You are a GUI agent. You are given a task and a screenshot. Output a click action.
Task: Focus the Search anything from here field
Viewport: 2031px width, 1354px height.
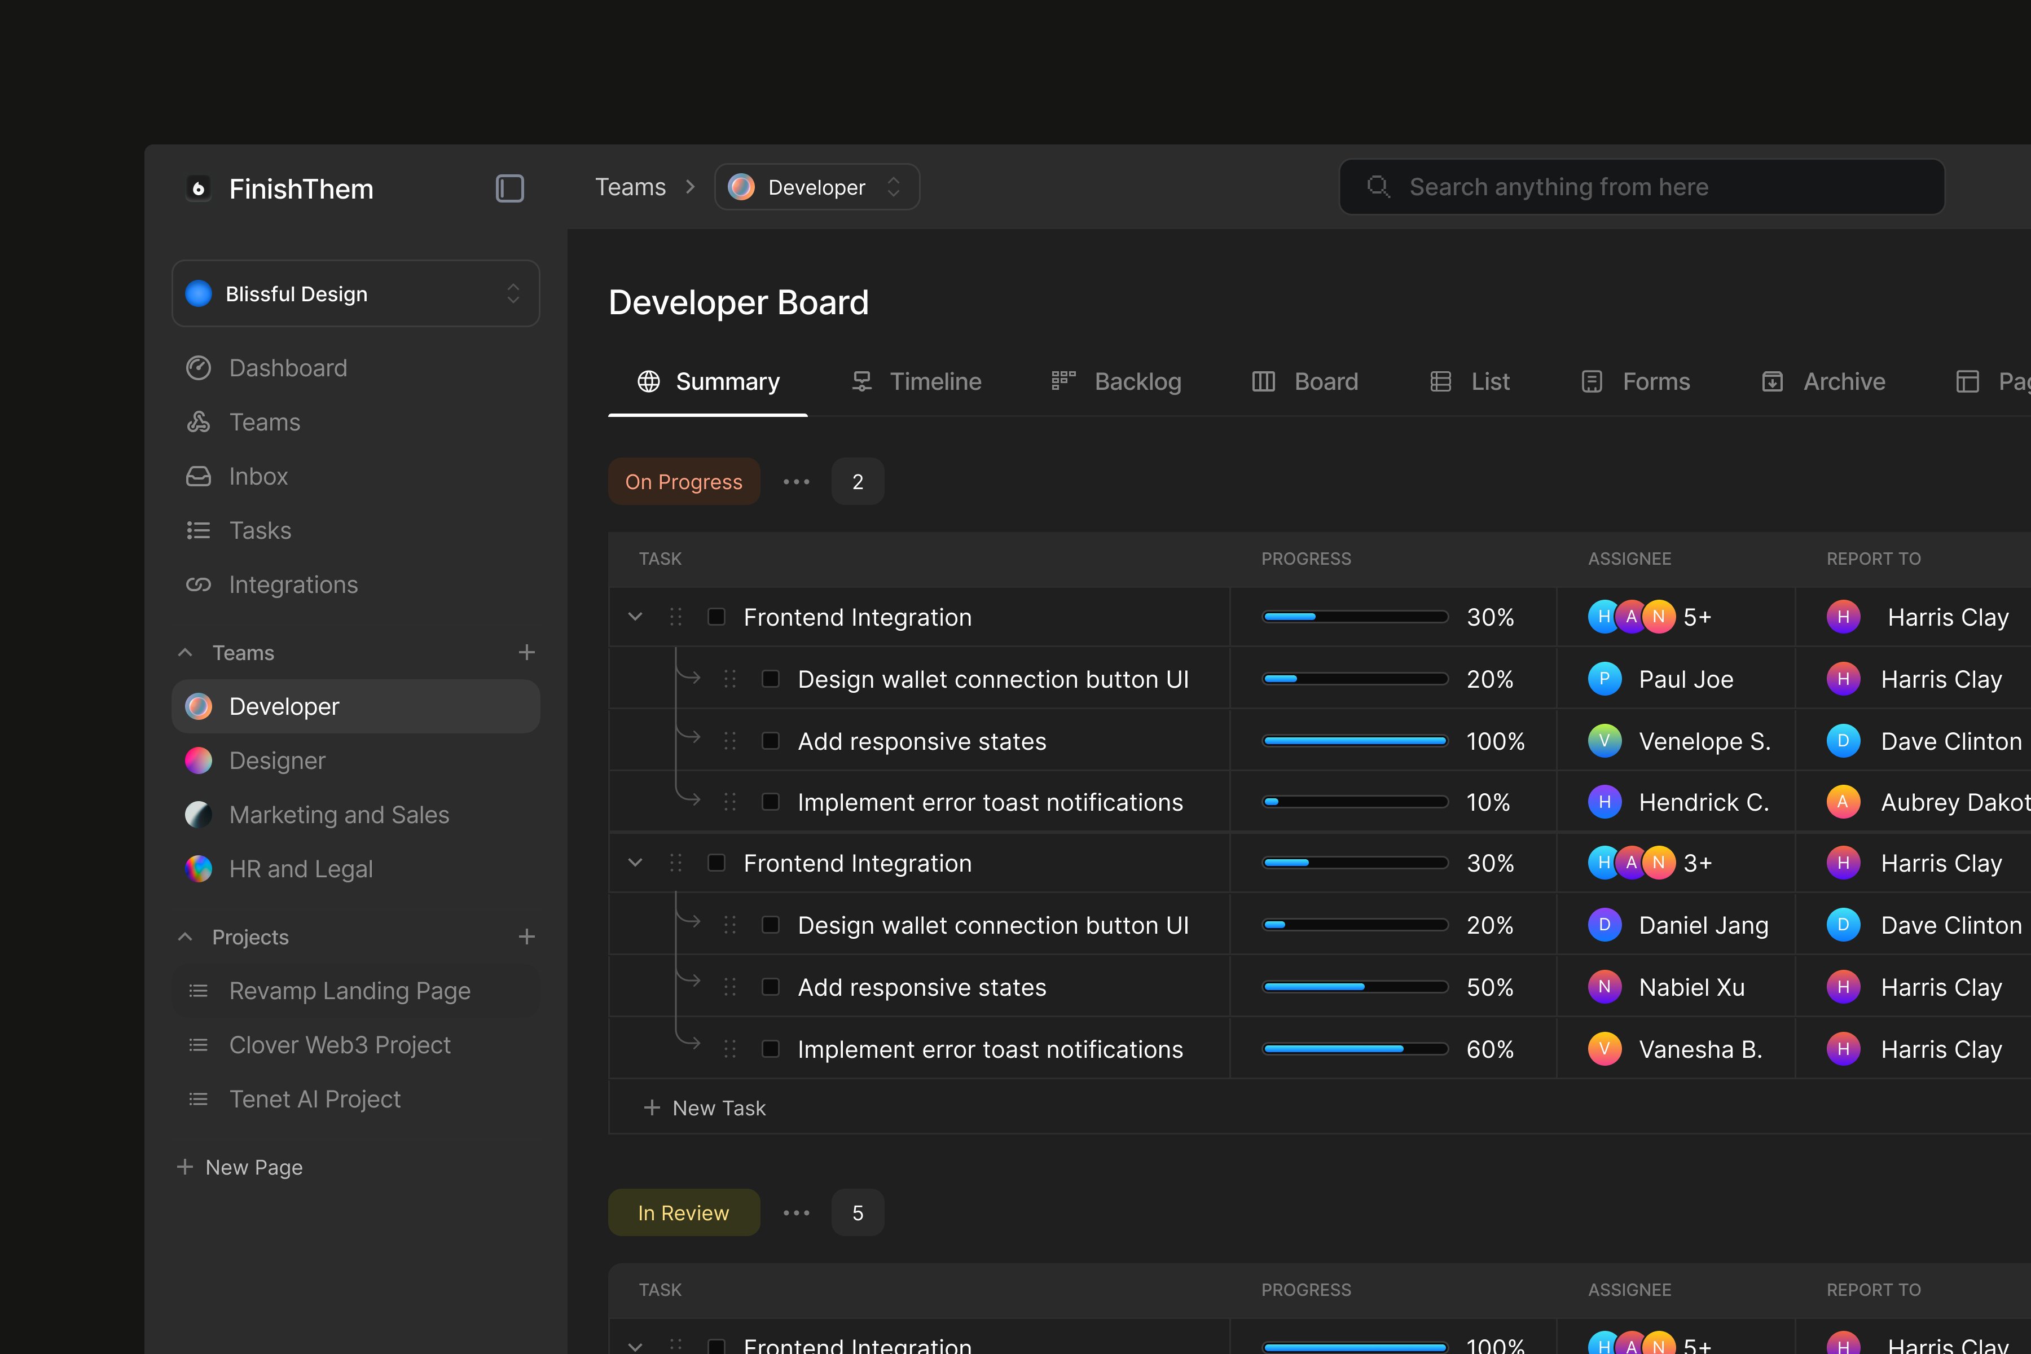[x=1641, y=187]
